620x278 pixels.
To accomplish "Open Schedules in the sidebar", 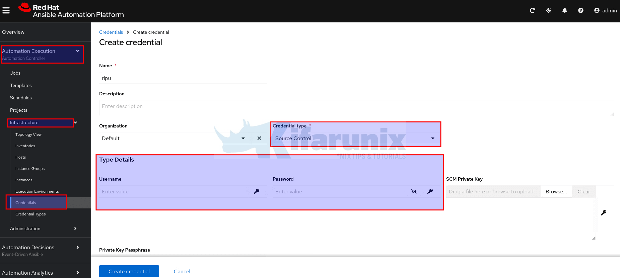I will [21, 98].
